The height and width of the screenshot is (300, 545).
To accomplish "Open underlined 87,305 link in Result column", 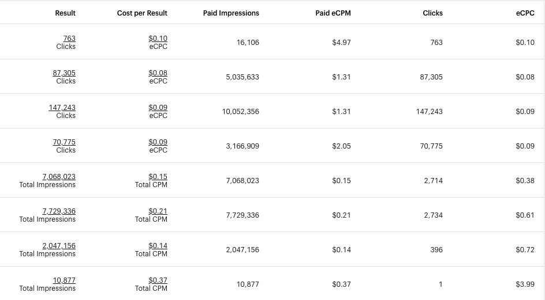I will pyautogui.click(x=64, y=73).
